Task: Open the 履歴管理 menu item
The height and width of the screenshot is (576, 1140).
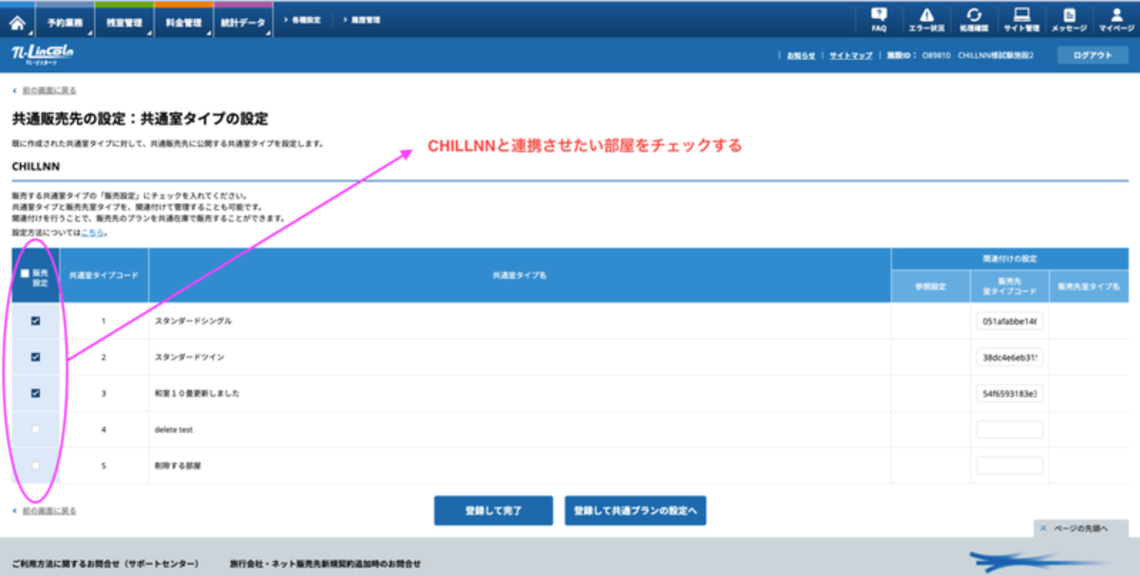Action: tap(362, 19)
